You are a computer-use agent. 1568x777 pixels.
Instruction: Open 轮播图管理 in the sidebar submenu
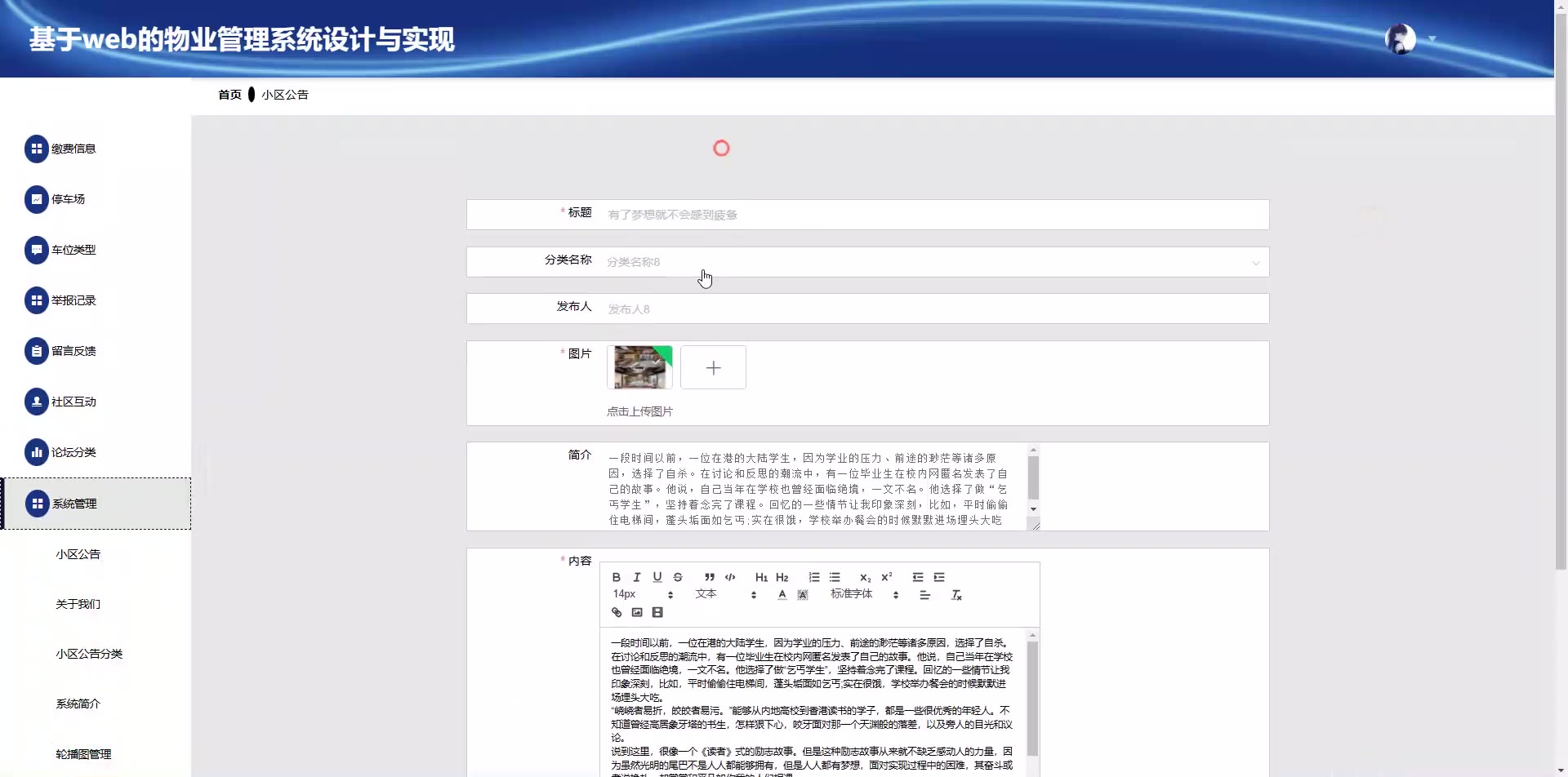83,754
